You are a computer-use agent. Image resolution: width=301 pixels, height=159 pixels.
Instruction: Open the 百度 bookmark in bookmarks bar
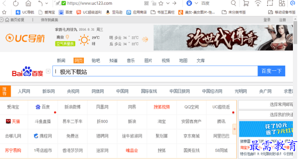(66, 12)
